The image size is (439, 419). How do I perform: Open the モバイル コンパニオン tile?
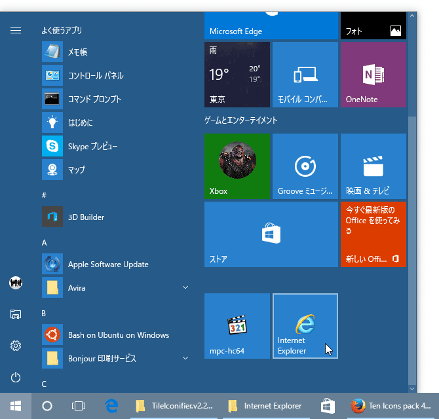pos(305,75)
